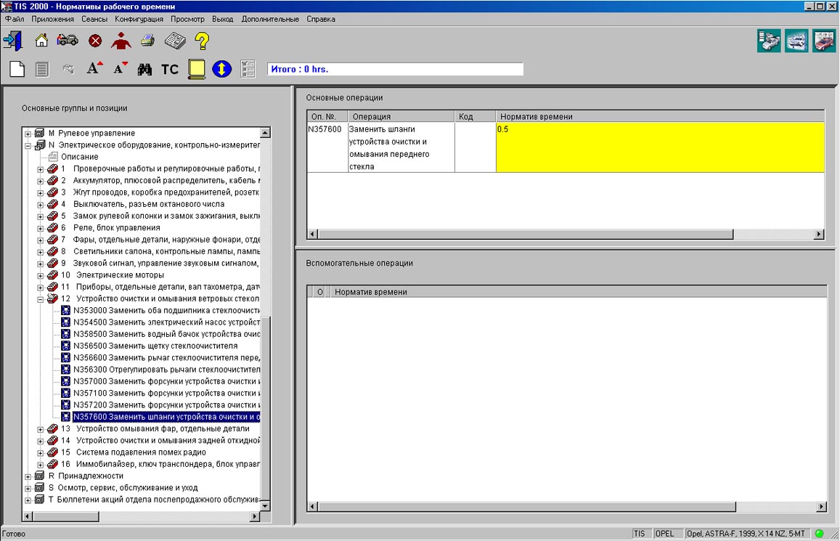Click the red car application icon
Viewport: 840px width, 541px height.
pos(823,41)
